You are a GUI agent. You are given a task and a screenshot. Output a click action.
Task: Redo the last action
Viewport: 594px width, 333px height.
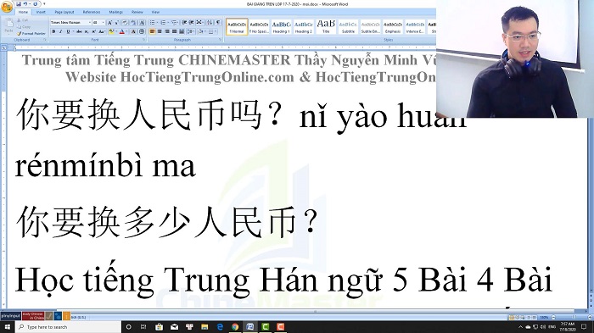36,3
